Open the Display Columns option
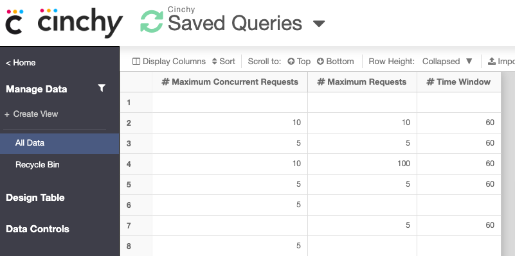The height and width of the screenshot is (256, 515). tap(169, 62)
